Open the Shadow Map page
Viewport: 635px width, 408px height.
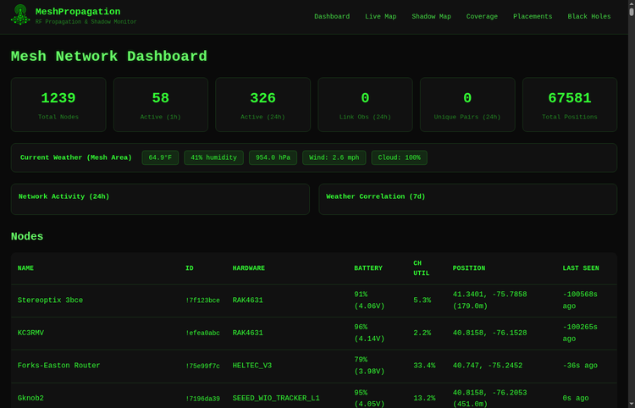(431, 17)
